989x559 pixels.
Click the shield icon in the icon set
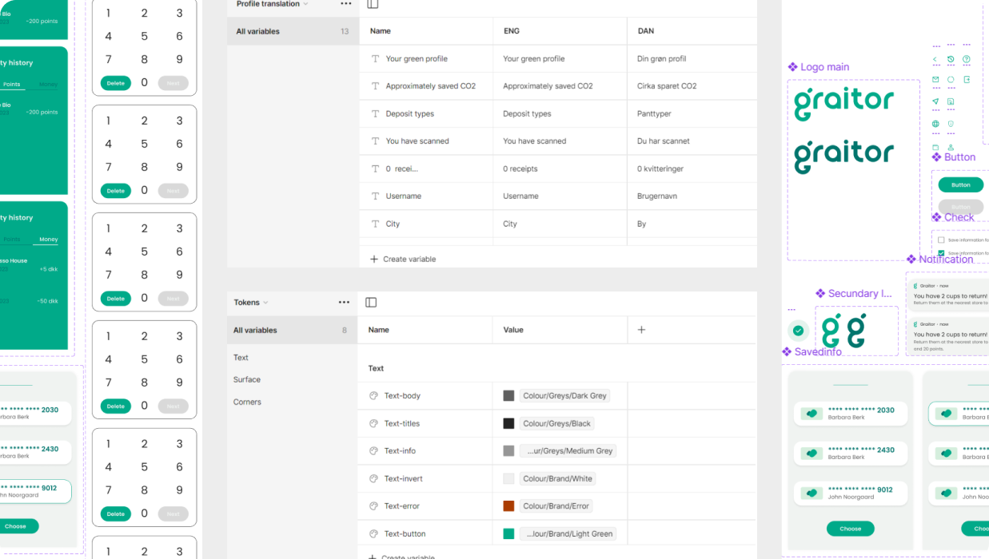[x=951, y=124]
